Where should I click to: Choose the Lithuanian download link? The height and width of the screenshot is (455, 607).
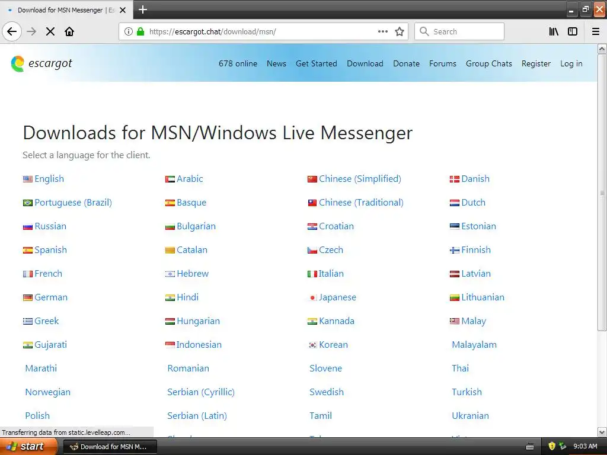[483, 297]
